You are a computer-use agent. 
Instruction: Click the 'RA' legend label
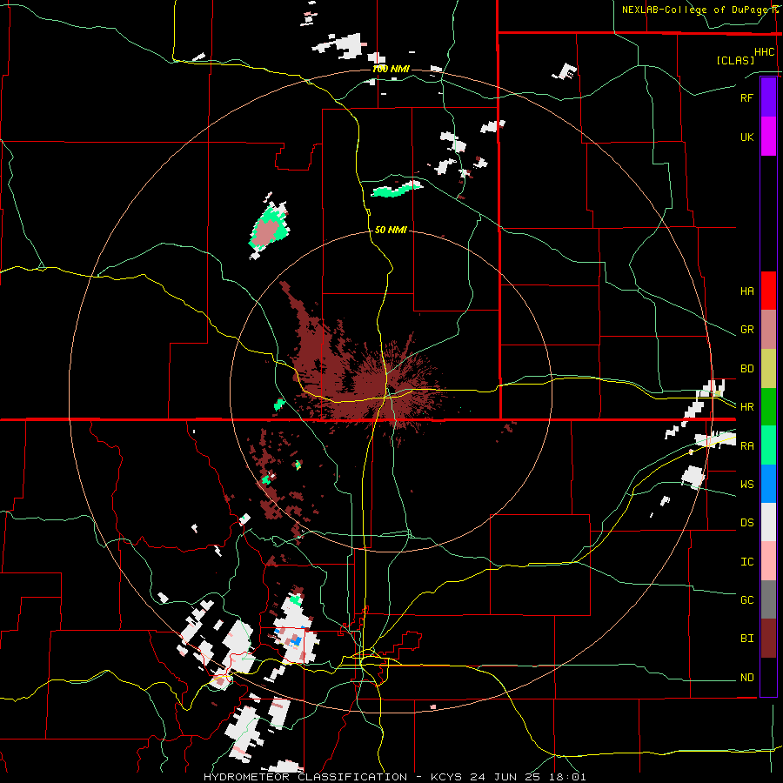pos(746,446)
